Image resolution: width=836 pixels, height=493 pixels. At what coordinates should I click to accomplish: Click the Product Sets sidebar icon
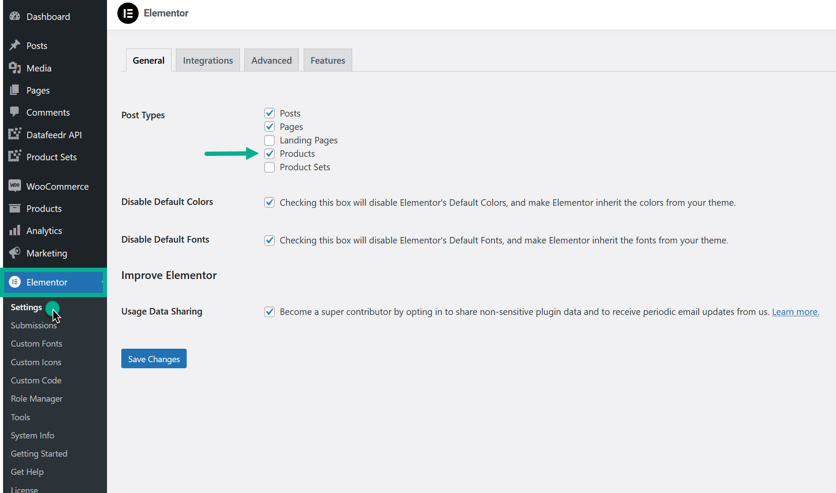pyautogui.click(x=15, y=156)
